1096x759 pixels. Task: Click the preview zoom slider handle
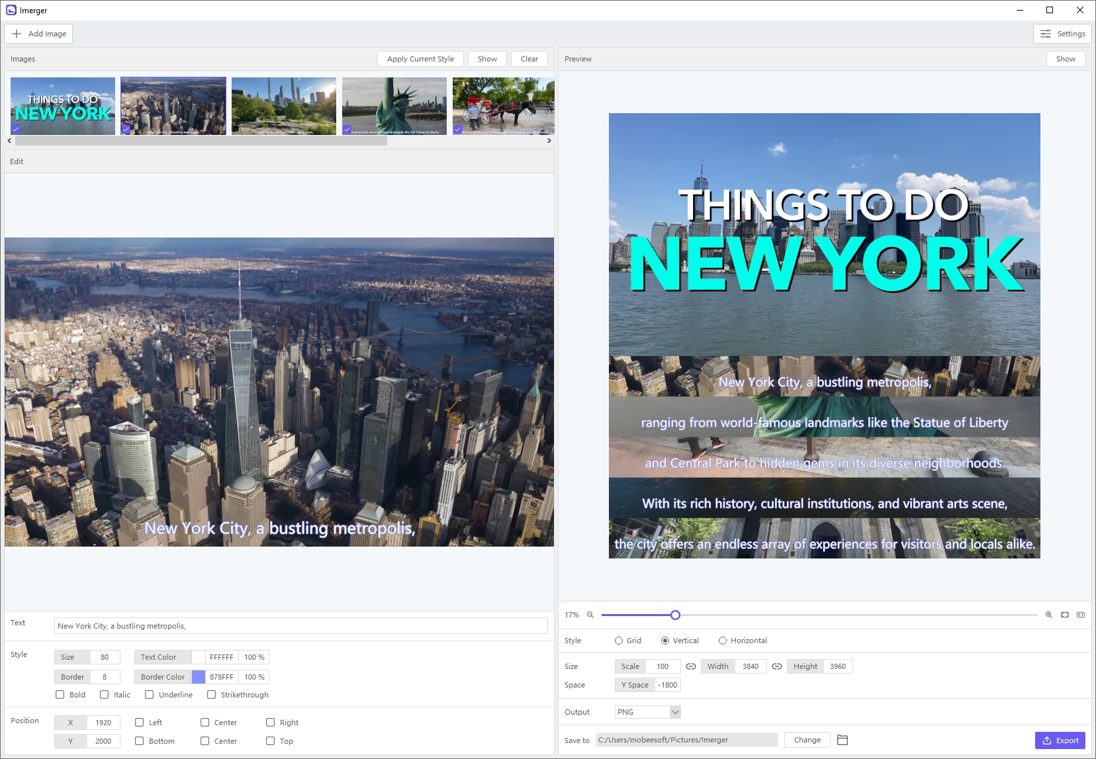point(675,615)
